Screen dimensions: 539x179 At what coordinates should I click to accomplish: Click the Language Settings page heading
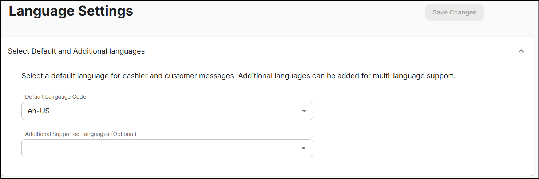tap(71, 11)
